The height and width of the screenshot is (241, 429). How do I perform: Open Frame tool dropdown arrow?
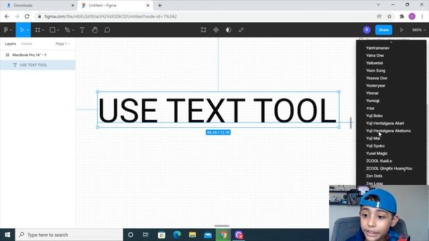coord(43,30)
